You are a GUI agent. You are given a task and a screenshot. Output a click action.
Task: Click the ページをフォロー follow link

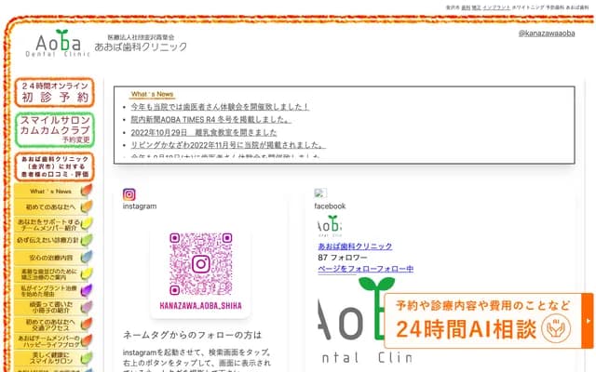[366, 269]
